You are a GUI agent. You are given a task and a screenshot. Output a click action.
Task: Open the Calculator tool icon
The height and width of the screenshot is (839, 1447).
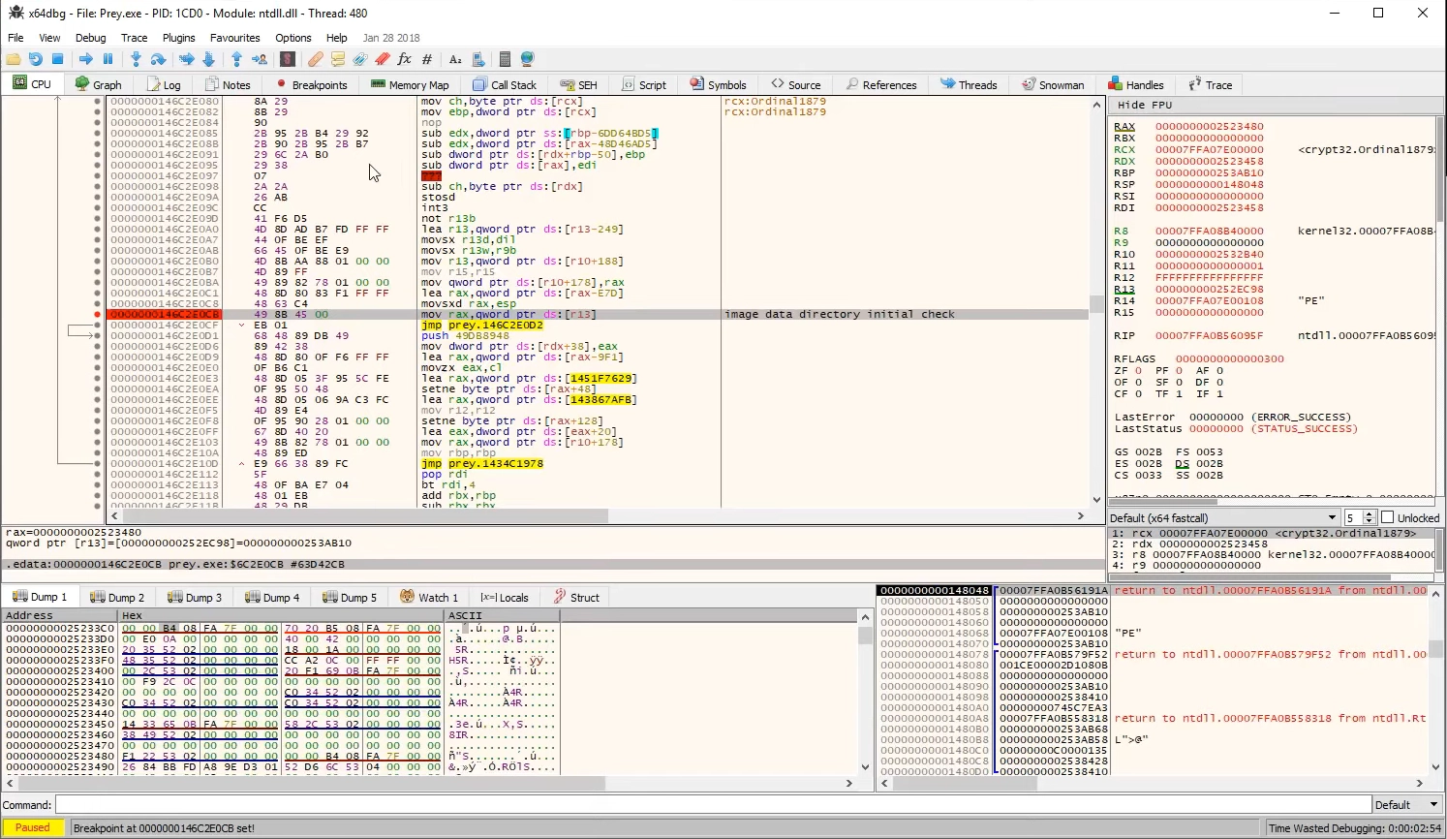coord(504,59)
